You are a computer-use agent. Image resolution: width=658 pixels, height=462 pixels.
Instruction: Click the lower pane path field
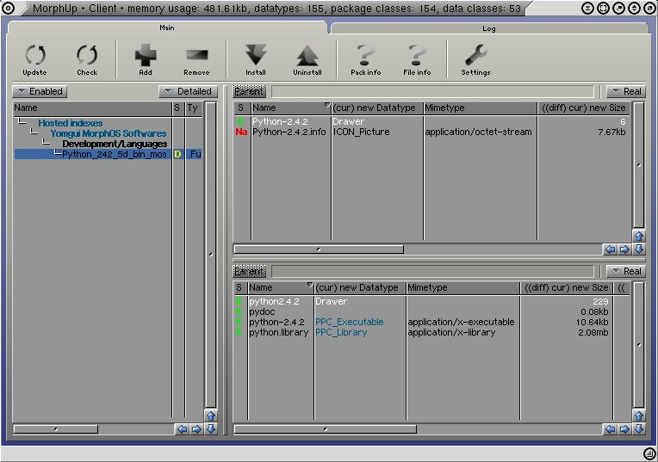[432, 271]
